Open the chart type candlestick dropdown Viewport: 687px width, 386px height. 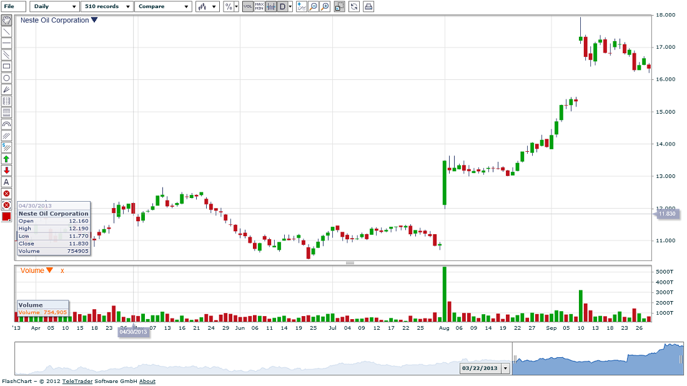click(x=207, y=7)
